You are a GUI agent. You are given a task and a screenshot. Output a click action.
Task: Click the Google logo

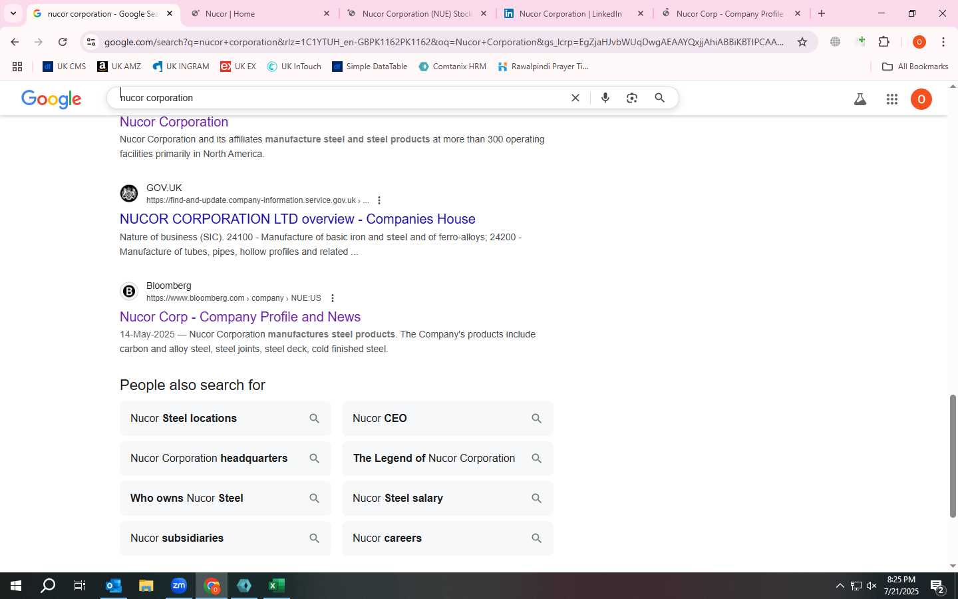coord(51,99)
